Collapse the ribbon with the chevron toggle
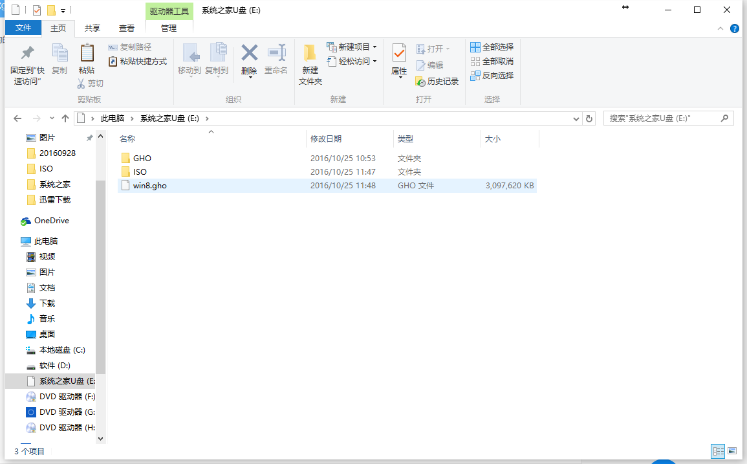Image resolution: width=747 pixels, height=464 pixels. pyautogui.click(x=720, y=28)
